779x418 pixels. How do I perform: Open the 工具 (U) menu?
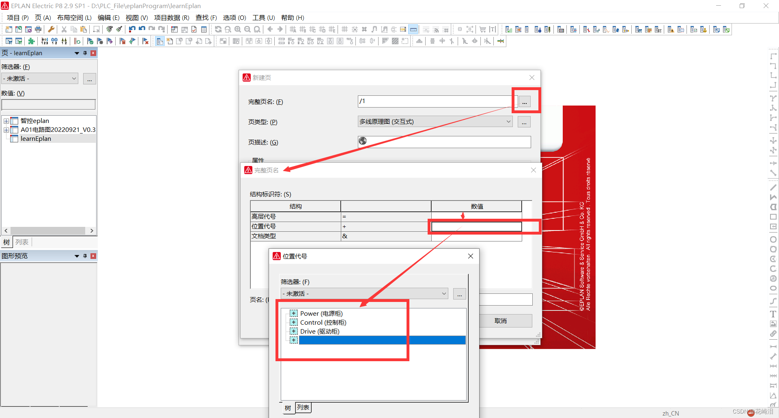pyautogui.click(x=264, y=18)
